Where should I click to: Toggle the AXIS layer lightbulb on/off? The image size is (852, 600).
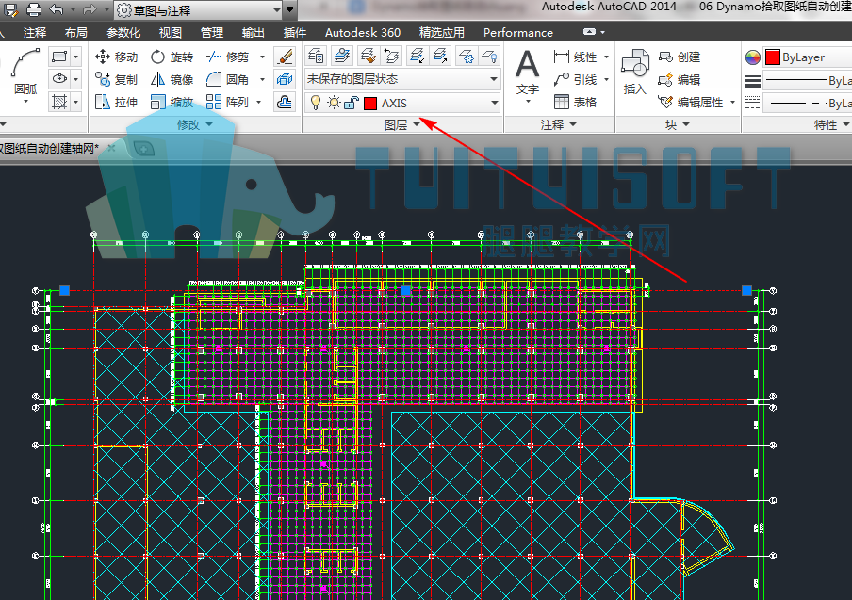pyautogui.click(x=315, y=103)
